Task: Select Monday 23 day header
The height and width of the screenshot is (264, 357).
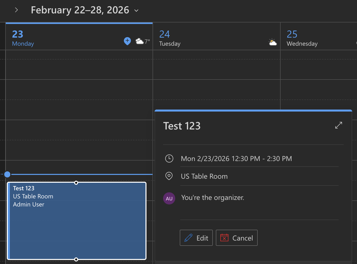Action: coord(23,38)
